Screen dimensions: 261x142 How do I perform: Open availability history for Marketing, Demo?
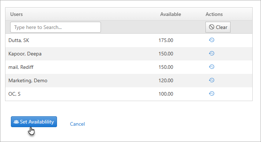coord(212,80)
